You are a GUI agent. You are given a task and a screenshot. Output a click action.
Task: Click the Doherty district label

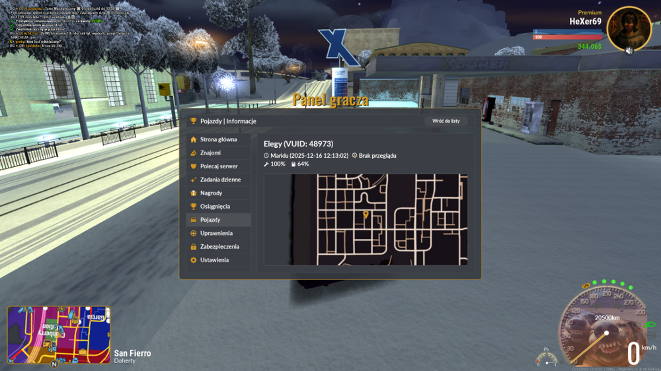point(125,361)
